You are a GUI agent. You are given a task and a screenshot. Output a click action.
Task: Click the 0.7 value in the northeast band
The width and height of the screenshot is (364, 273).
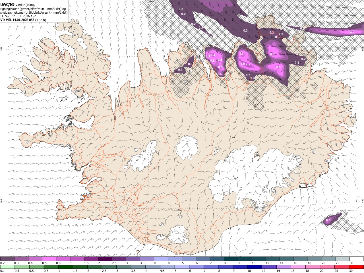tap(352, 32)
